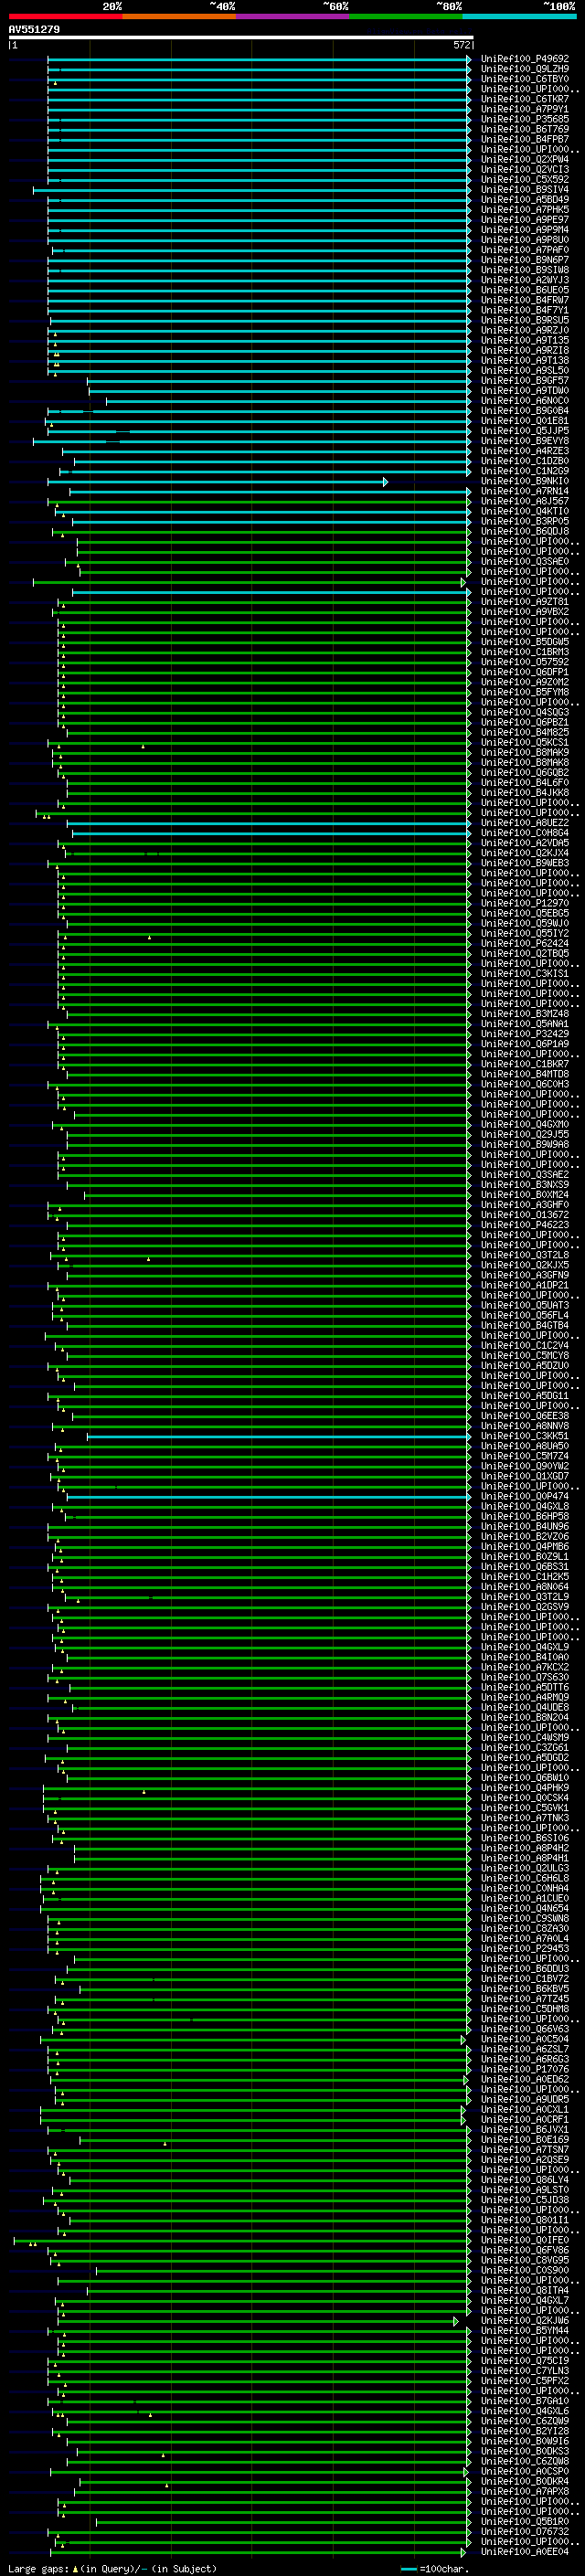Select label UniRef100_Q4SQG3
The height and width of the screenshot is (2576, 585).
(525, 712)
